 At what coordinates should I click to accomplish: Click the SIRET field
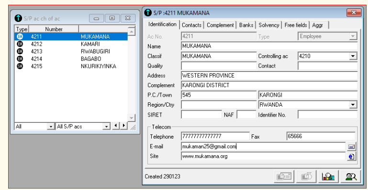[x=201, y=115]
